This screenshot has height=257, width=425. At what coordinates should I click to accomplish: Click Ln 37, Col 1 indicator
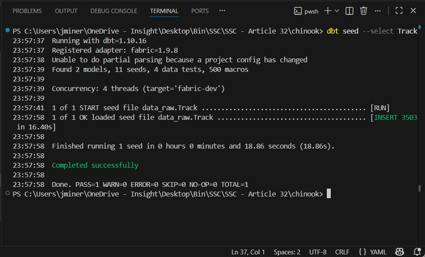248,252
